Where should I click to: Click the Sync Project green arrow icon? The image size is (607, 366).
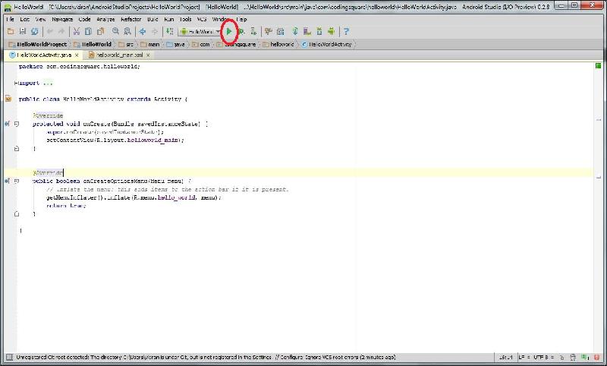295,31
